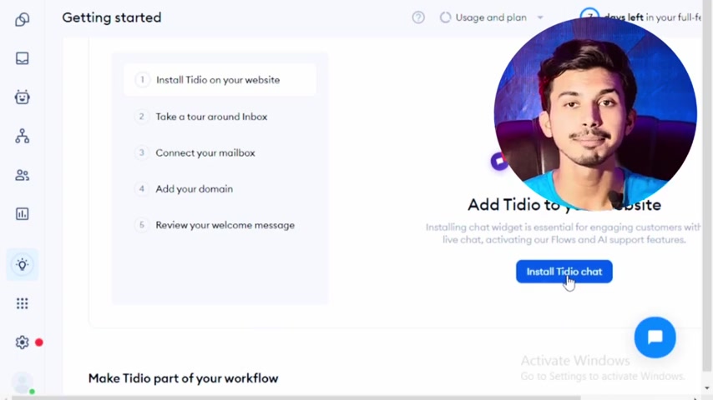Open the Inbox icon in sidebar

22,58
